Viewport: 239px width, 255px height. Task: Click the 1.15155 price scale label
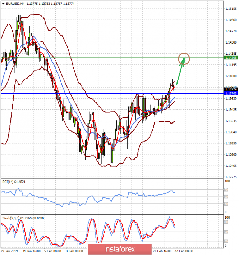[230, 9]
